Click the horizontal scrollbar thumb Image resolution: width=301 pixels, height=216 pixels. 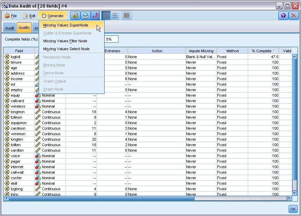click(x=101, y=198)
